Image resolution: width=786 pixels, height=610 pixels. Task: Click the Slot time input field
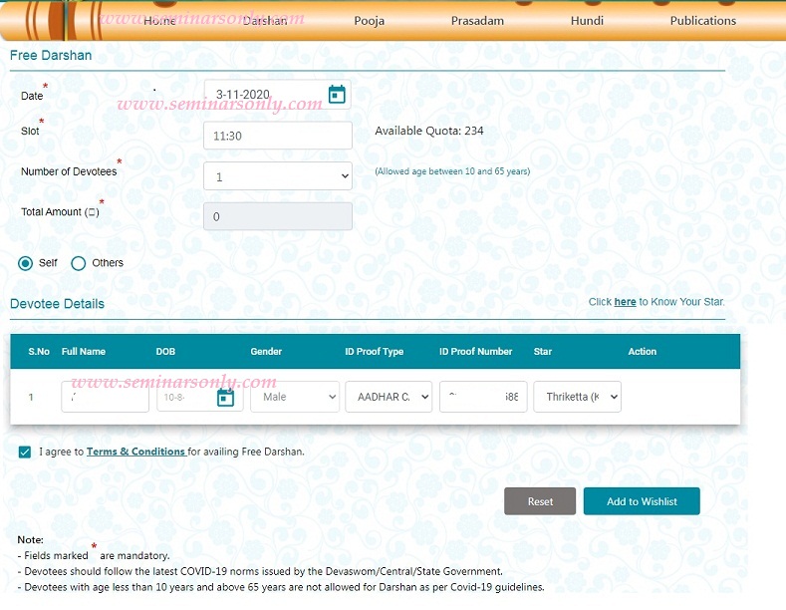point(277,136)
